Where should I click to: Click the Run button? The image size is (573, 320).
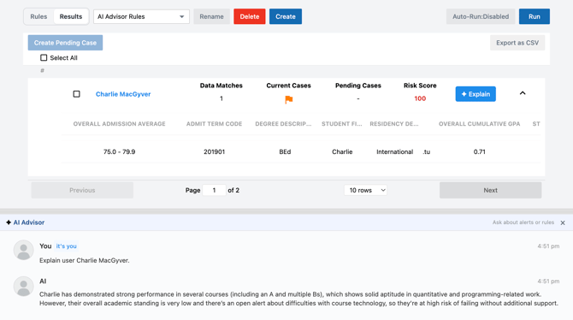click(x=535, y=16)
